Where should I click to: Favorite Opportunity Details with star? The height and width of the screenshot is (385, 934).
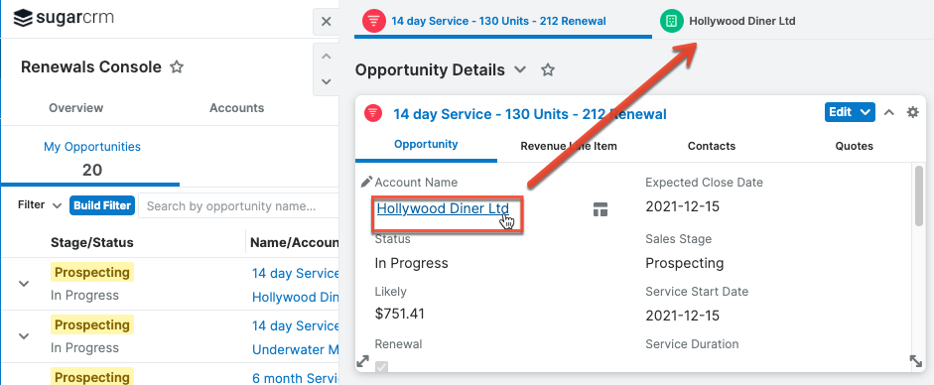click(x=548, y=70)
